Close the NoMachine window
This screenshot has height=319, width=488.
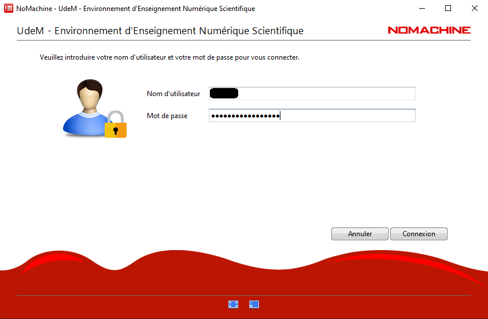pyautogui.click(x=474, y=9)
